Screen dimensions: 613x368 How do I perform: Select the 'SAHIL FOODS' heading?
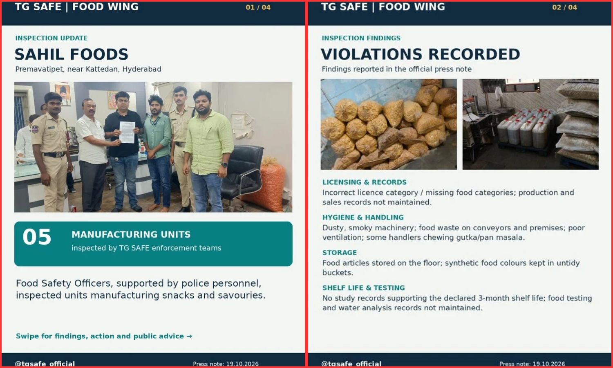[x=72, y=54]
